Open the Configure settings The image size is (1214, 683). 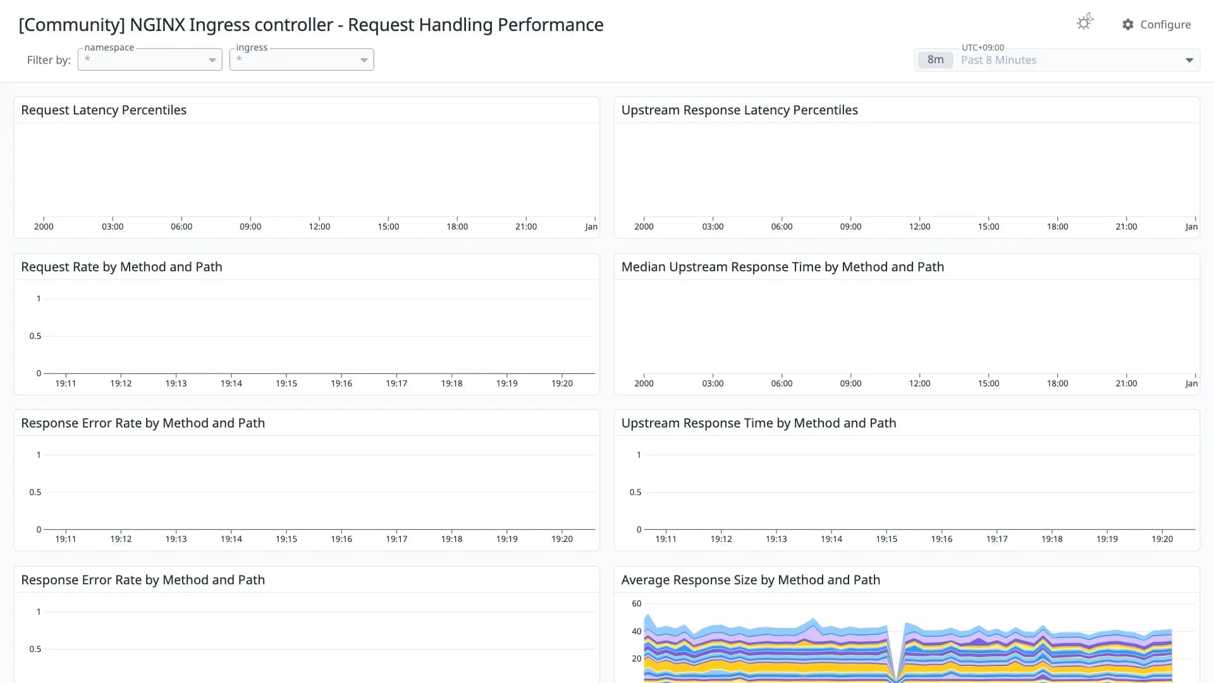1156,25
